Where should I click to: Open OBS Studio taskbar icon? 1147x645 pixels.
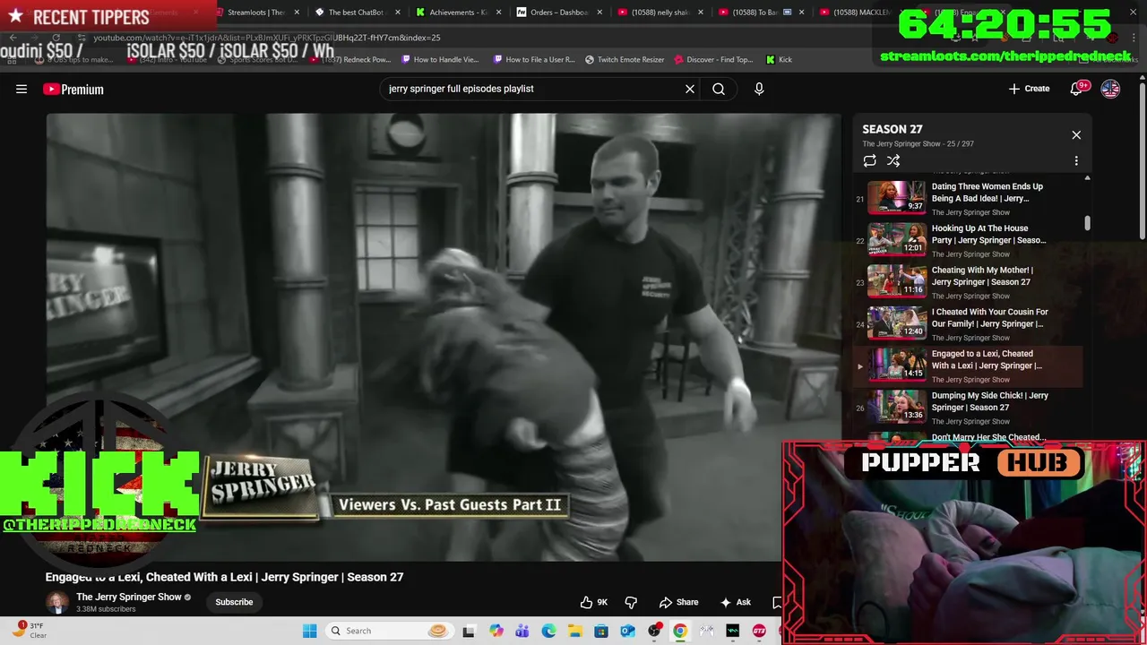click(655, 631)
